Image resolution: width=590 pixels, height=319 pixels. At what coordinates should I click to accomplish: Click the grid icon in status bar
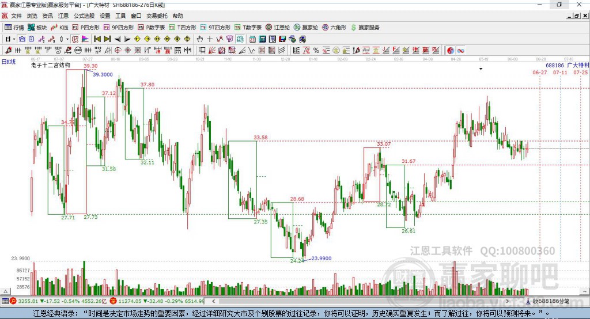pyautogui.click(x=5, y=301)
